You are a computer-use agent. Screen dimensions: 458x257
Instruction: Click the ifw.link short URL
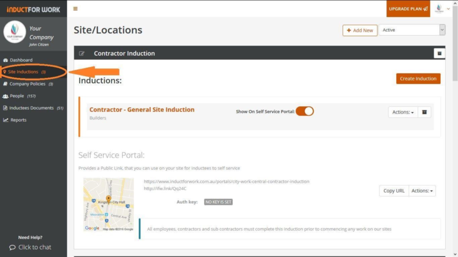coord(165,188)
